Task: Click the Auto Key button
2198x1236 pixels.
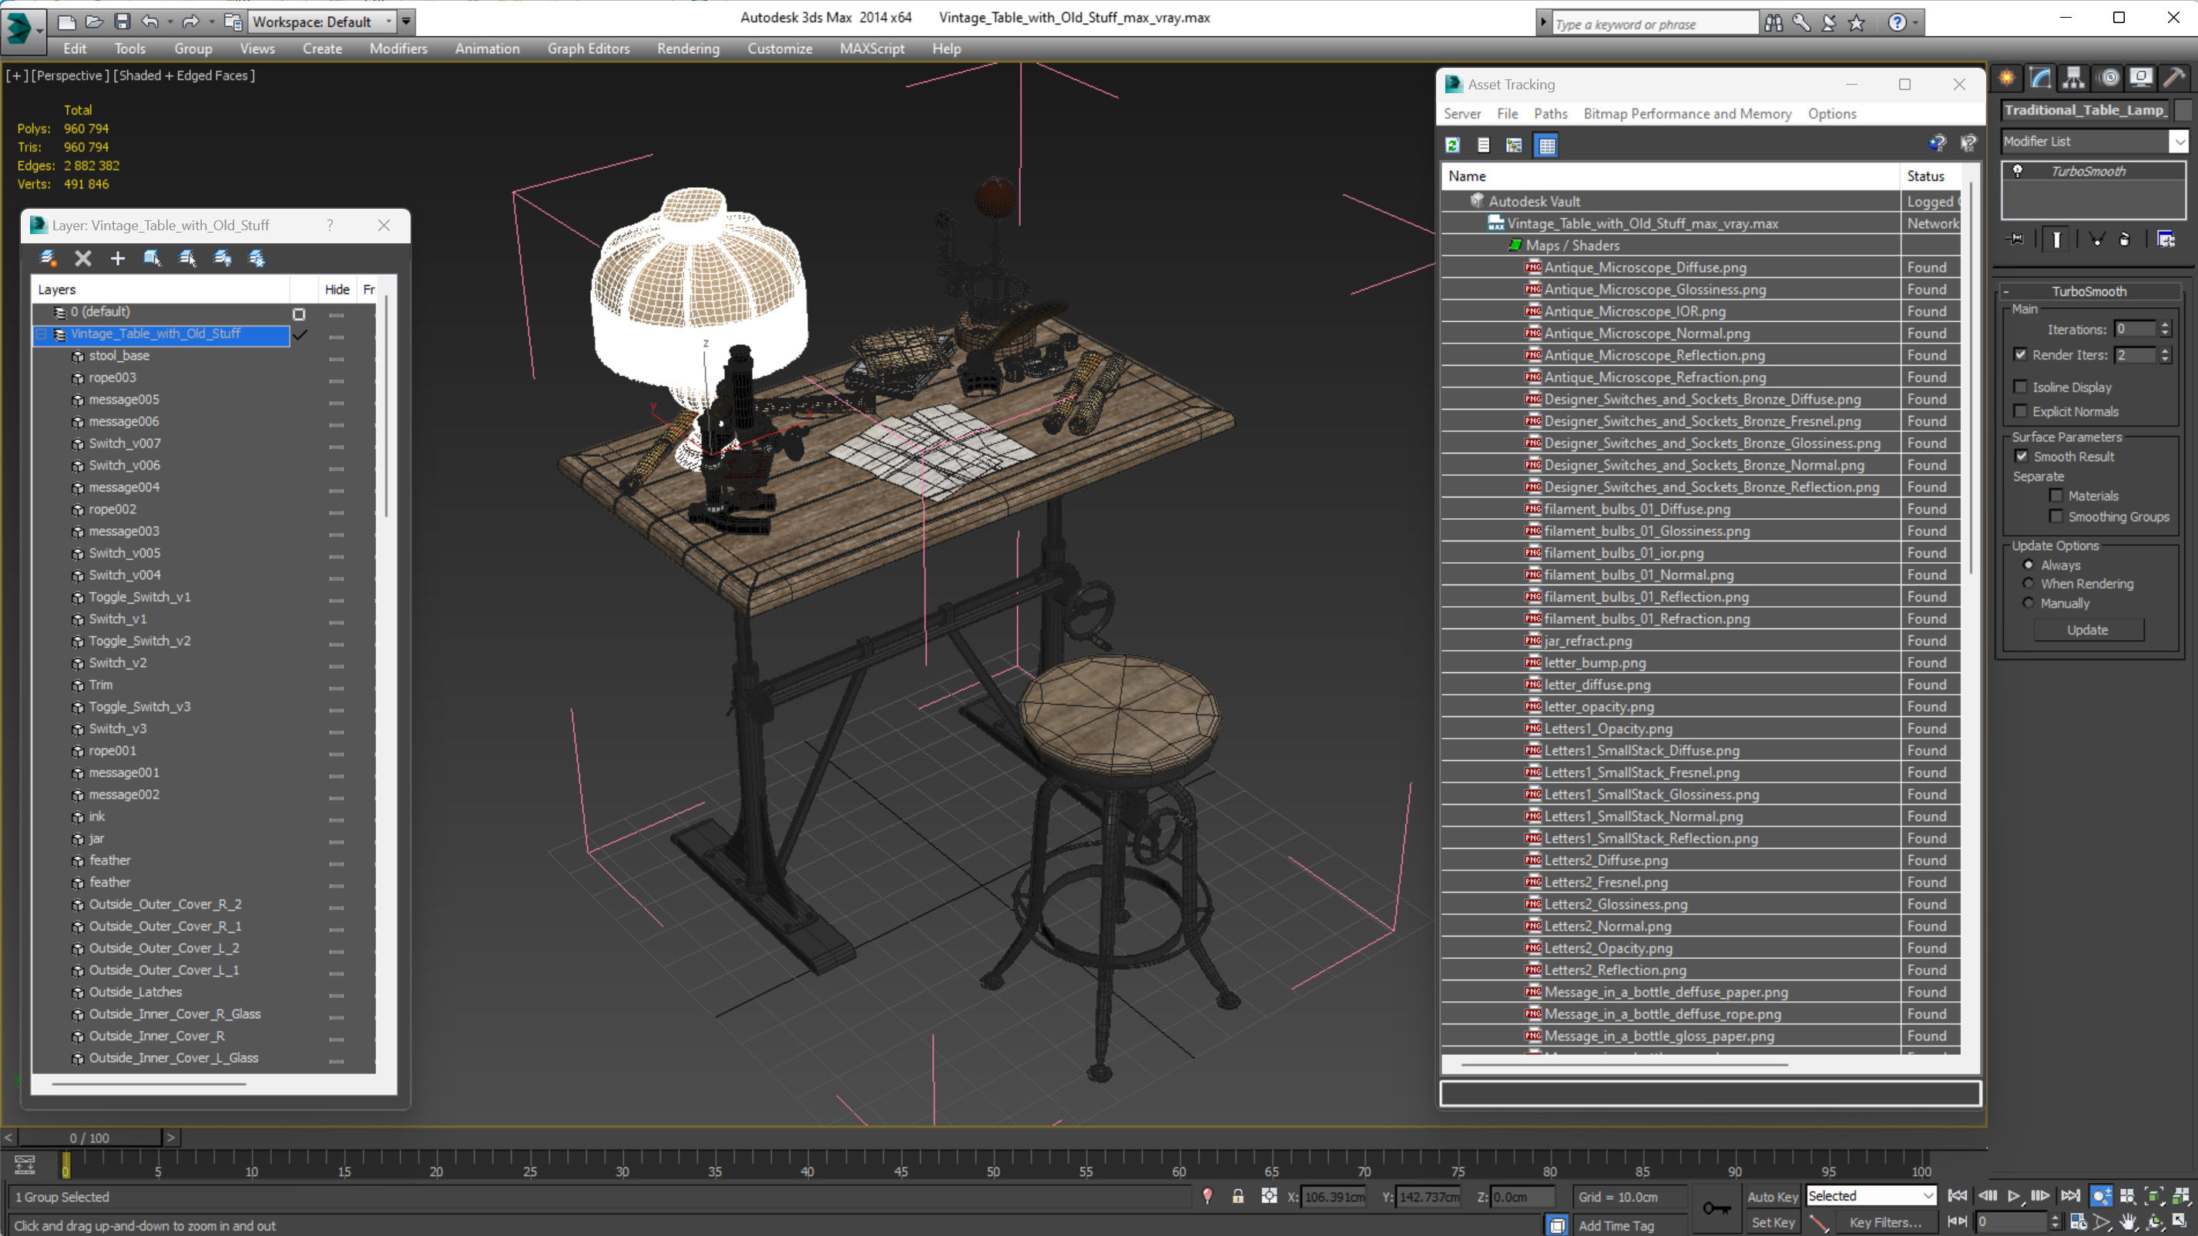Action: (x=1771, y=1196)
